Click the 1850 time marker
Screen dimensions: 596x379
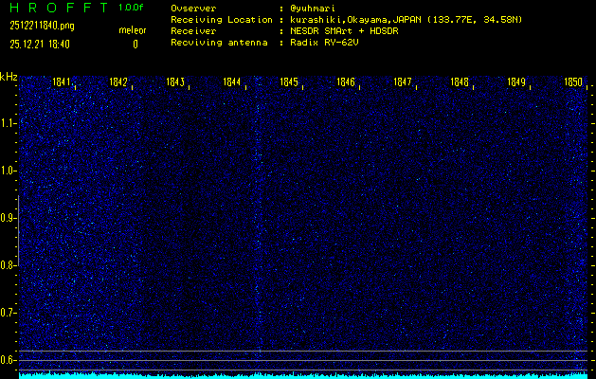click(x=573, y=81)
